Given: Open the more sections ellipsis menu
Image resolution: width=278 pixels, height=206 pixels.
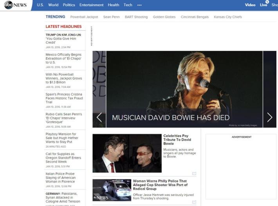Looking at the screenshot, I should point(139,5).
